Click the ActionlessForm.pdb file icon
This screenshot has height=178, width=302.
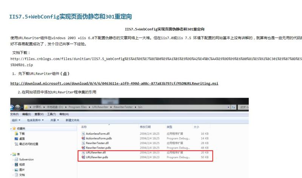[83, 138]
